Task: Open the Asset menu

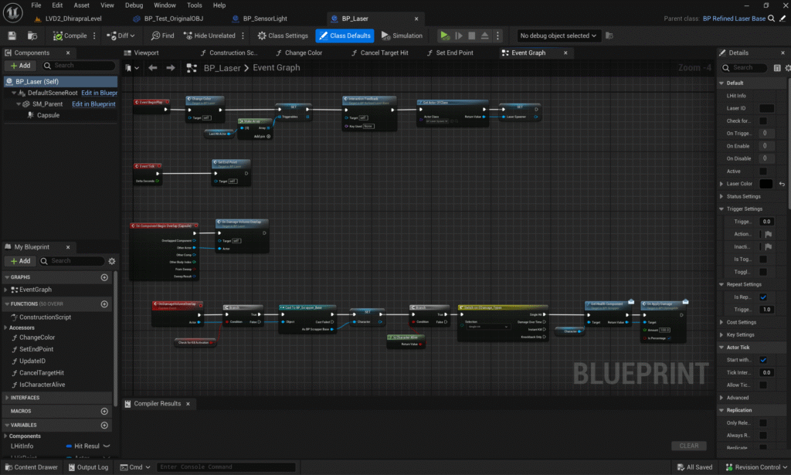Action: pos(81,5)
